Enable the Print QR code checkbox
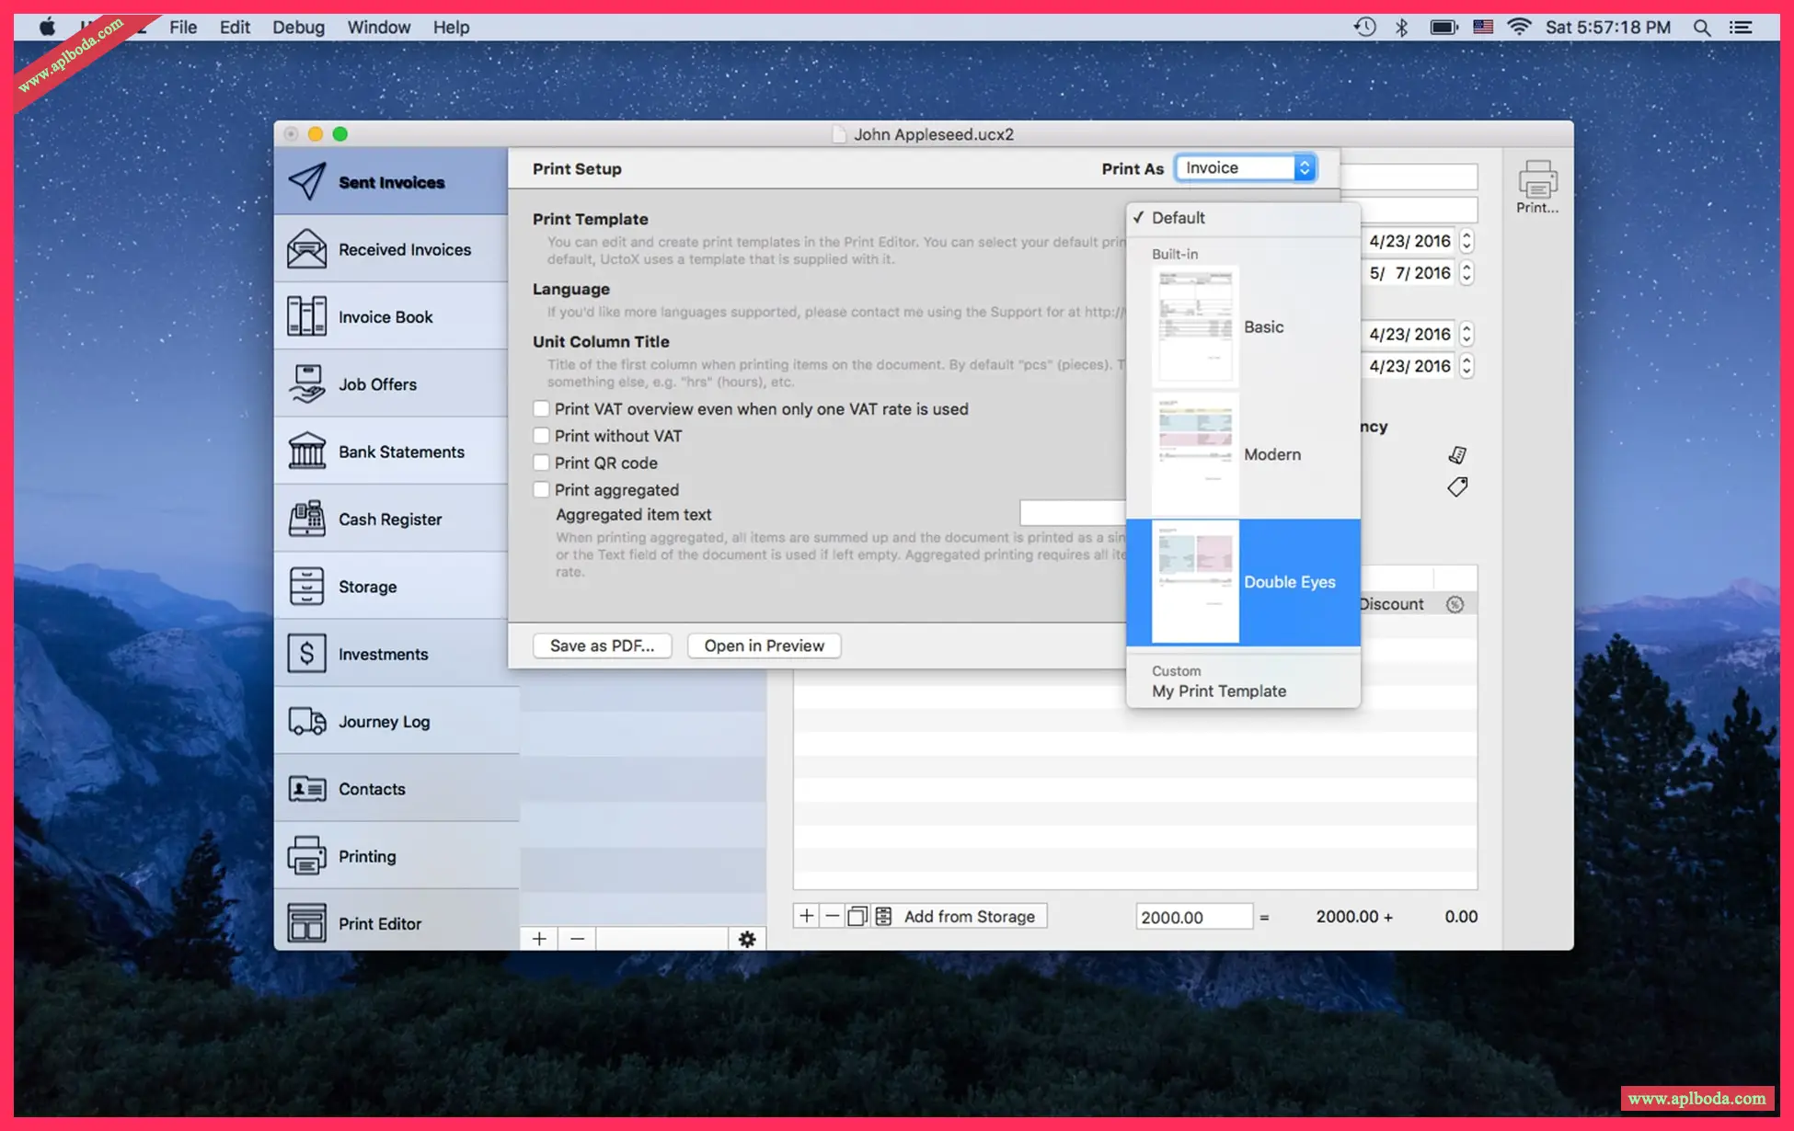 click(541, 463)
